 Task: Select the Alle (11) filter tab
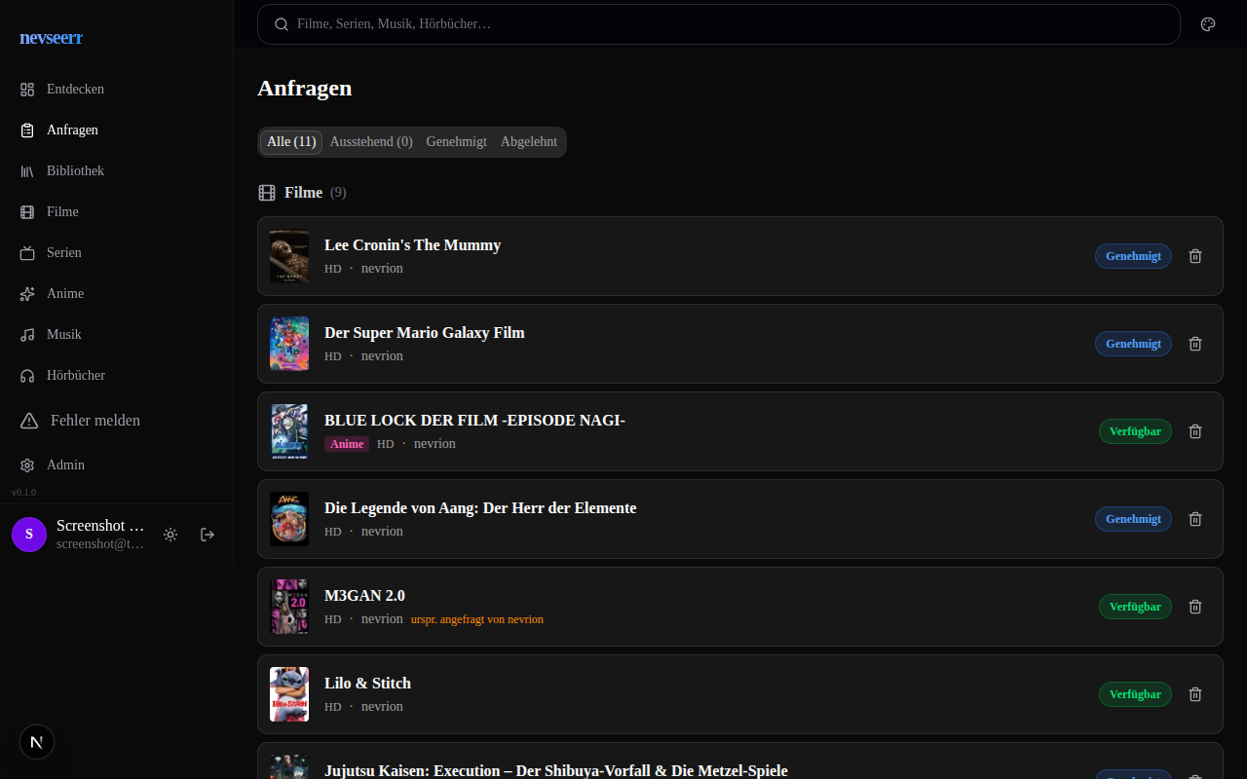coord(291,142)
